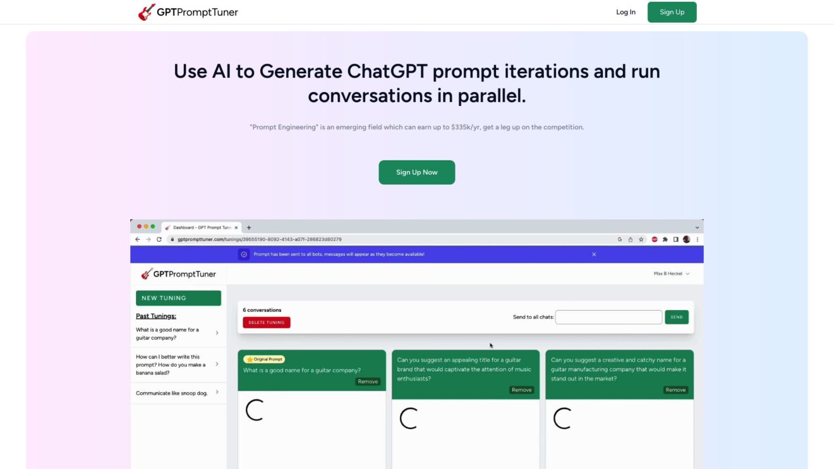Click the share icon in the browser toolbar
This screenshot has height=469, width=834.
point(630,239)
